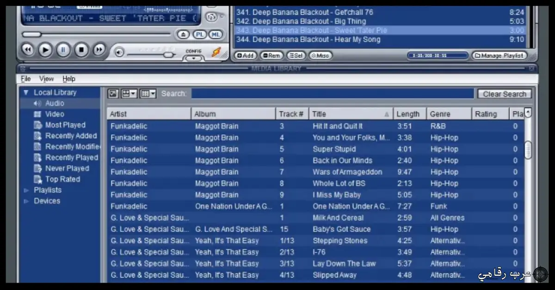
Task: Select the track Baby's Got Sauce
Action: coord(315,229)
